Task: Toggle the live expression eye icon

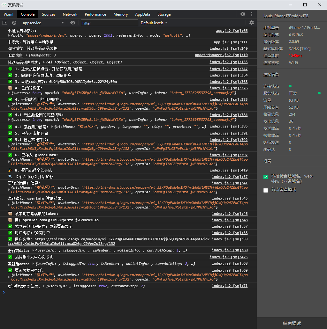Action: 73,23
